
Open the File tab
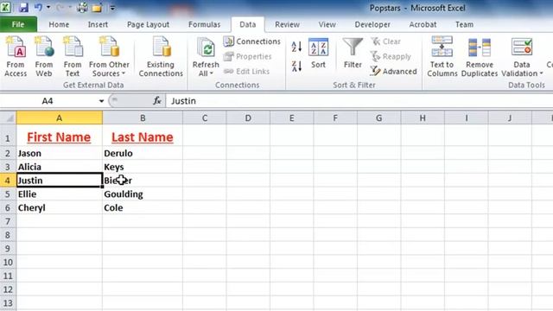click(18, 24)
